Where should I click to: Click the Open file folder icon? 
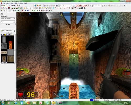[x=4, y=6]
